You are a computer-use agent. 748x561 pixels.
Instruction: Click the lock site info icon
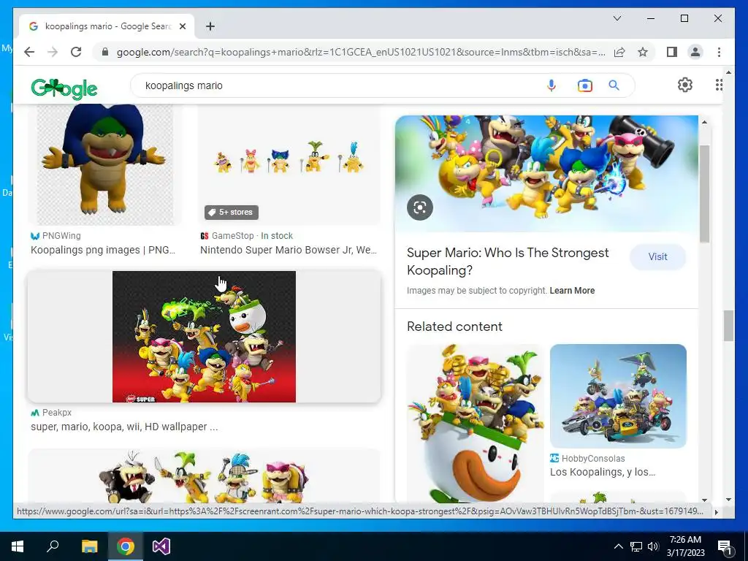click(105, 52)
